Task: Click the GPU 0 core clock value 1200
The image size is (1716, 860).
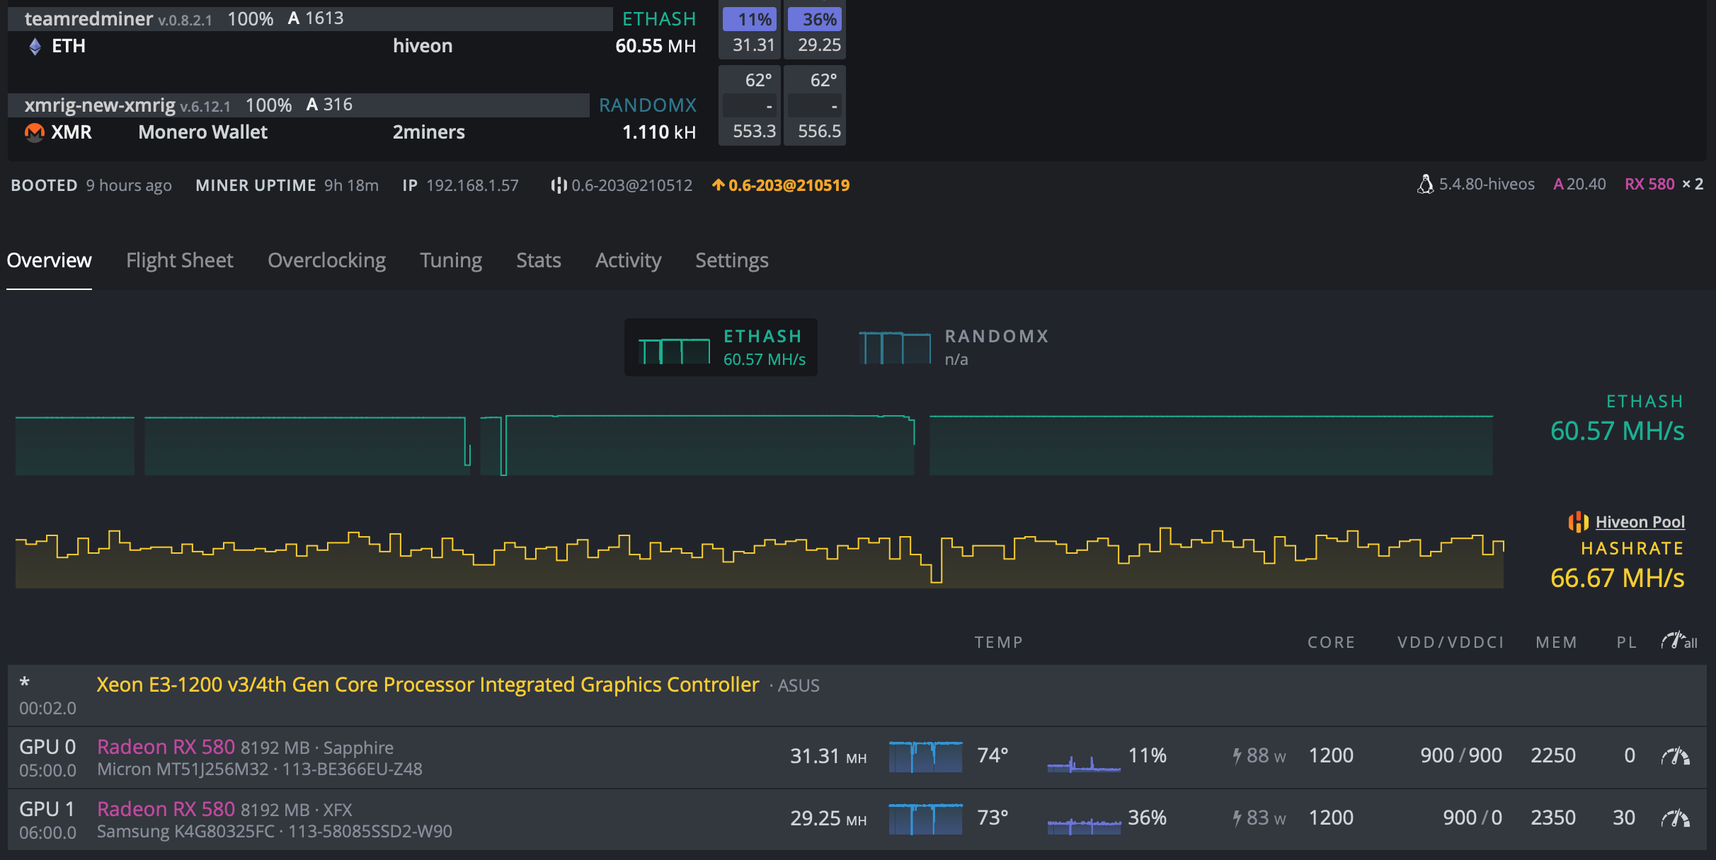Action: coord(1331,755)
